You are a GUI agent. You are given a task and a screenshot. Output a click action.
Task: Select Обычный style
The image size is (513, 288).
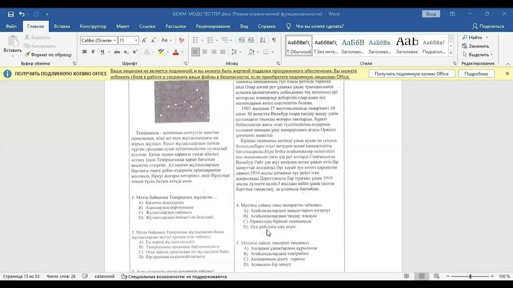(x=299, y=45)
